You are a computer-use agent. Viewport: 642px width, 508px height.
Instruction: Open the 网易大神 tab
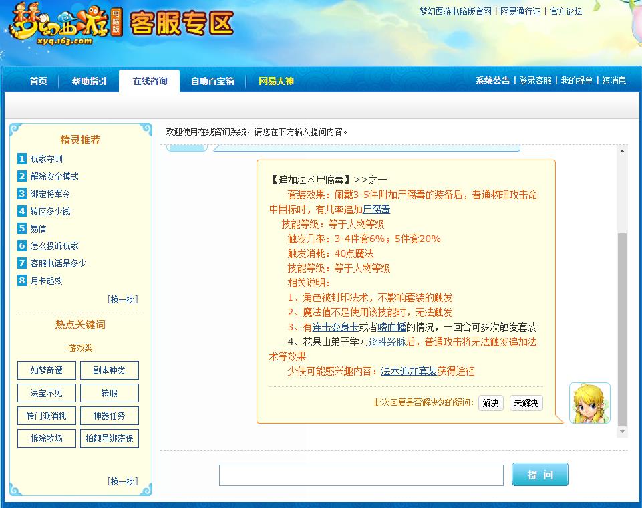[x=275, y=81]
